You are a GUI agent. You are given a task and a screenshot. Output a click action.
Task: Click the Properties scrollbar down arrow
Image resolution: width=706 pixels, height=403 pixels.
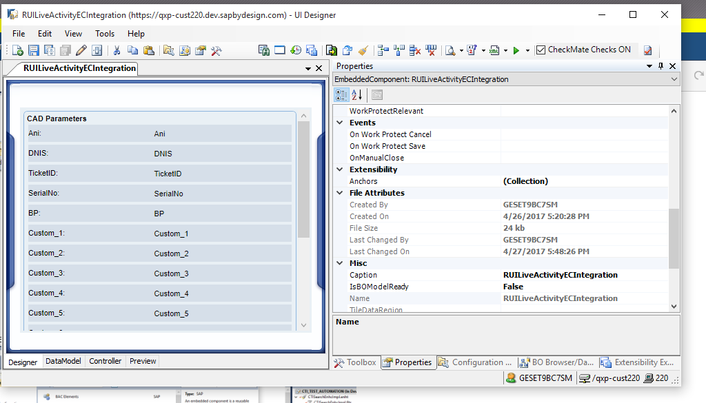(x=674, y=307)
